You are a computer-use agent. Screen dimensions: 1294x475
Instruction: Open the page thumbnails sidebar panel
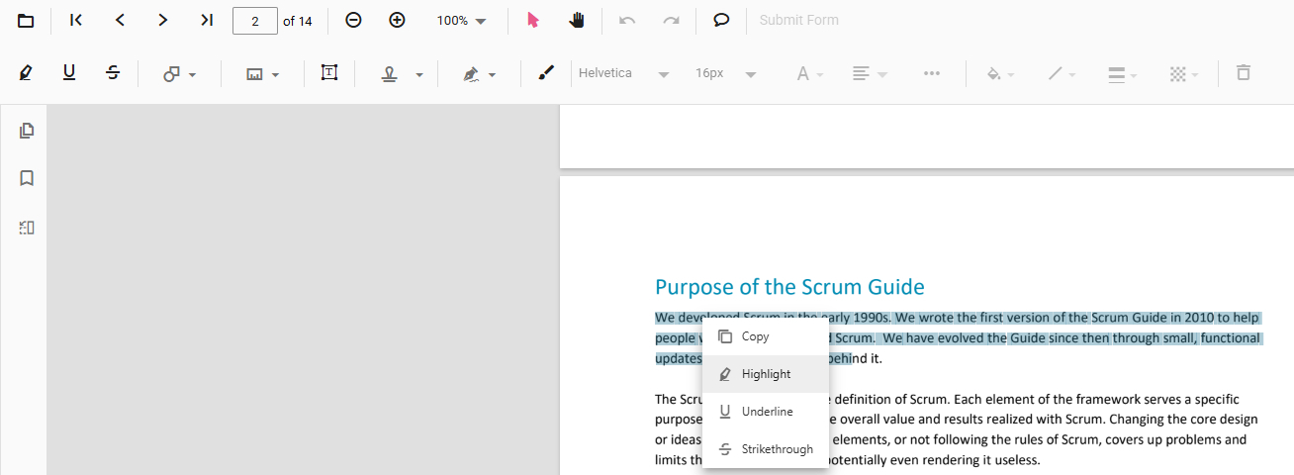point(27,131)
